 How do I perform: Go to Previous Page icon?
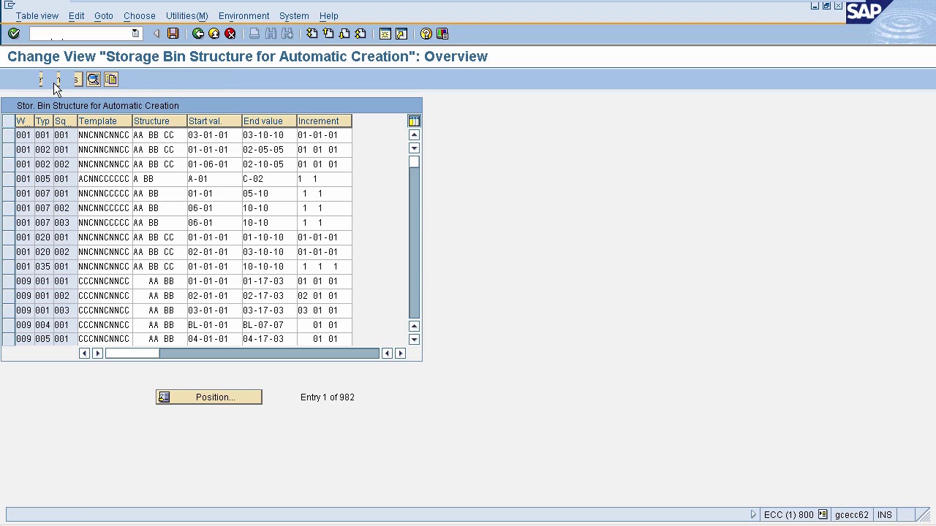pyautogui.click(x=328, y=34)
